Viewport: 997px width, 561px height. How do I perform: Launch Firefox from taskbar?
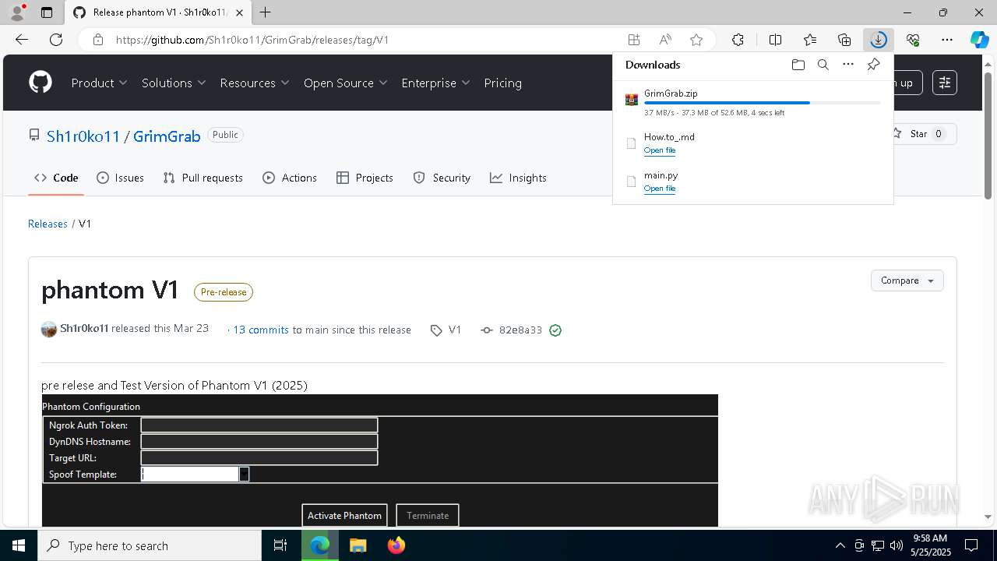coord(396,545)
